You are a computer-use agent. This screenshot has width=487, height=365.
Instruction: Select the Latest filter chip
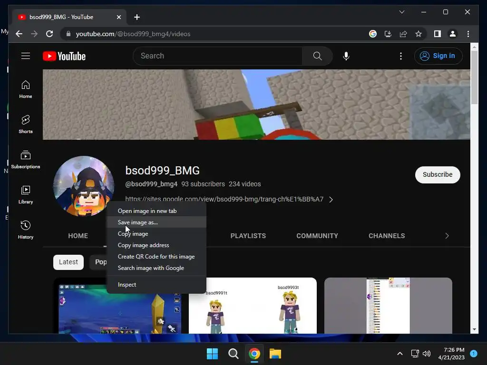pos(68,262)
